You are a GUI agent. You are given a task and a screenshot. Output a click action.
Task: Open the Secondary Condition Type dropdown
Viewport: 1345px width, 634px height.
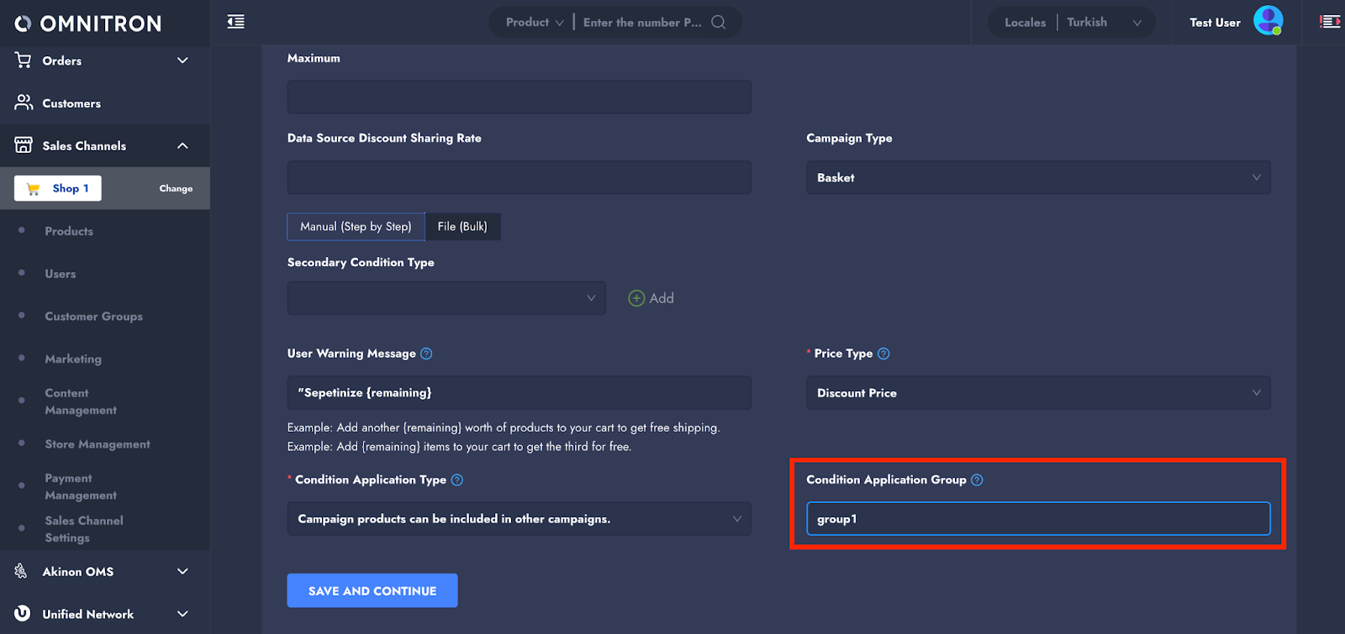446,298
